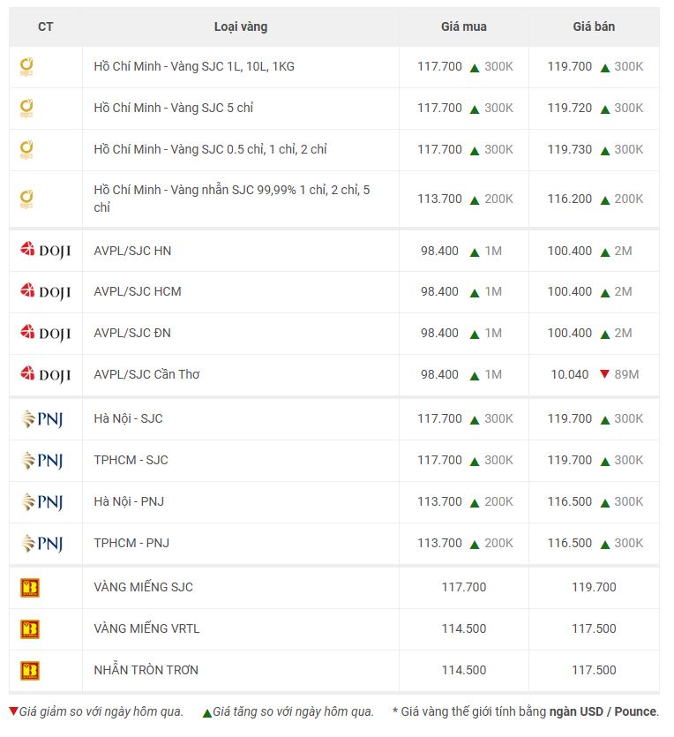Click the sell price 119.720

tap(569, 108)
